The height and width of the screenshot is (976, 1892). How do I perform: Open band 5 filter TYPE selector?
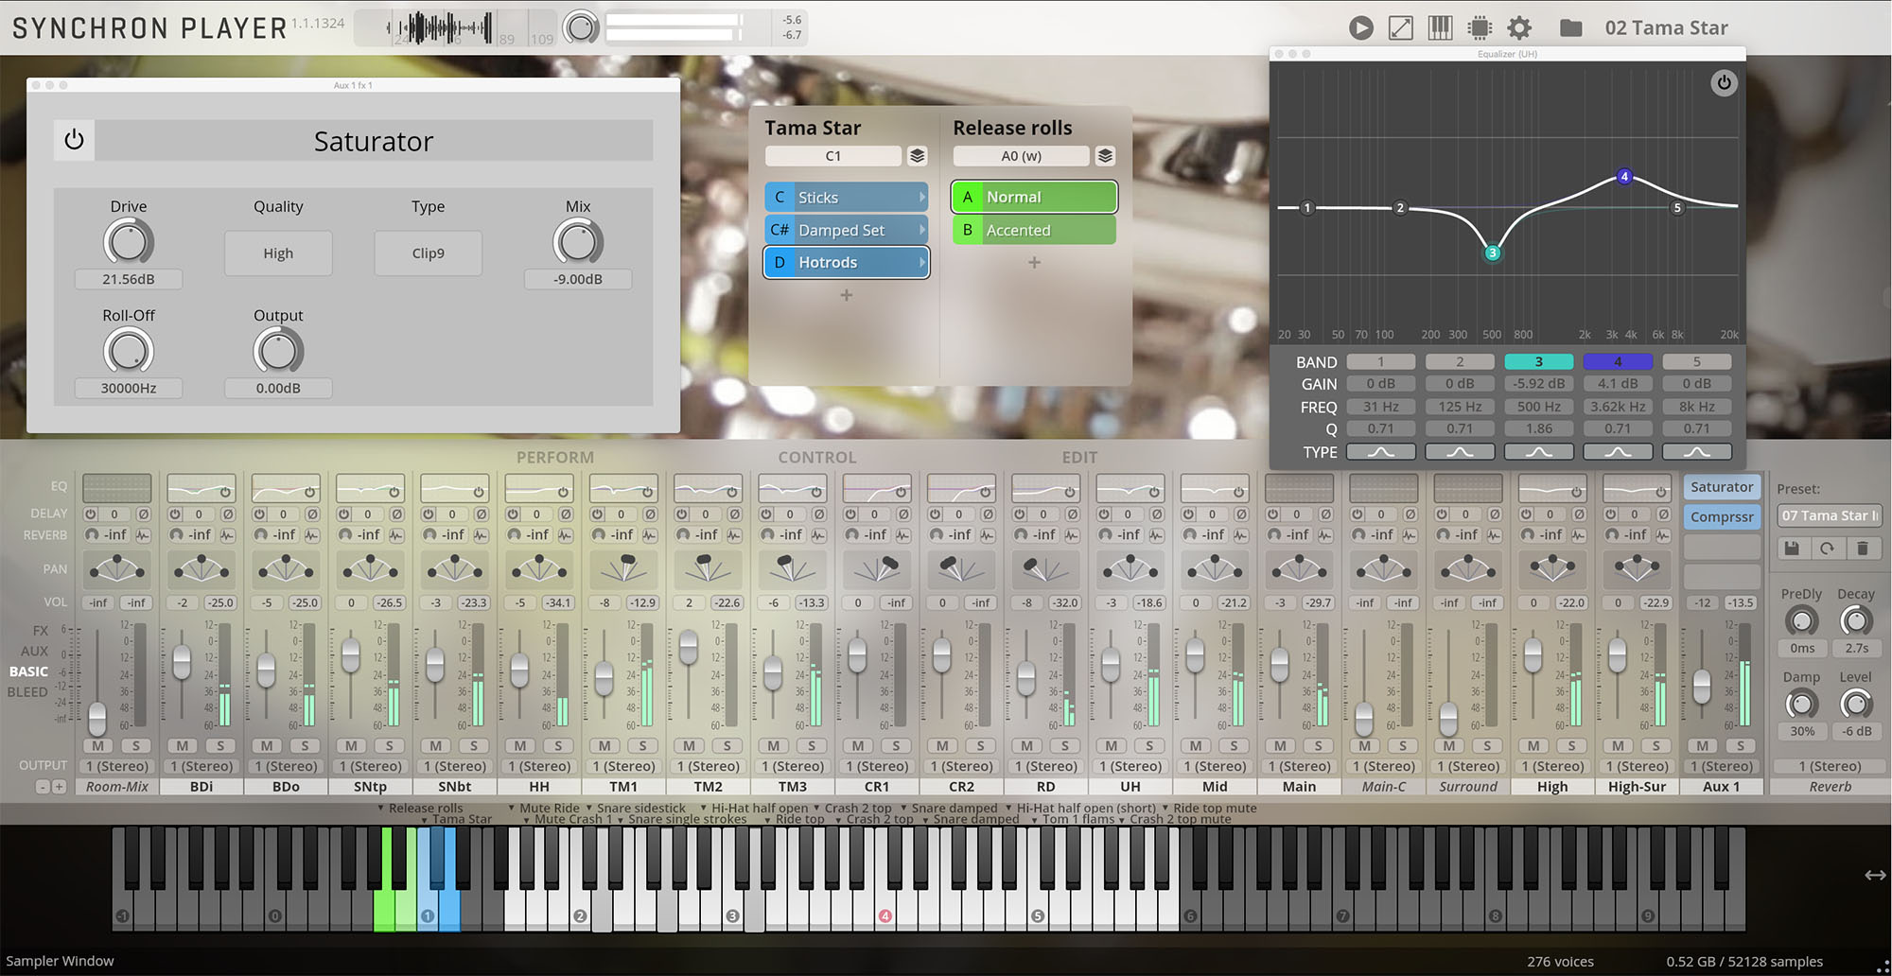[1696, 452]
